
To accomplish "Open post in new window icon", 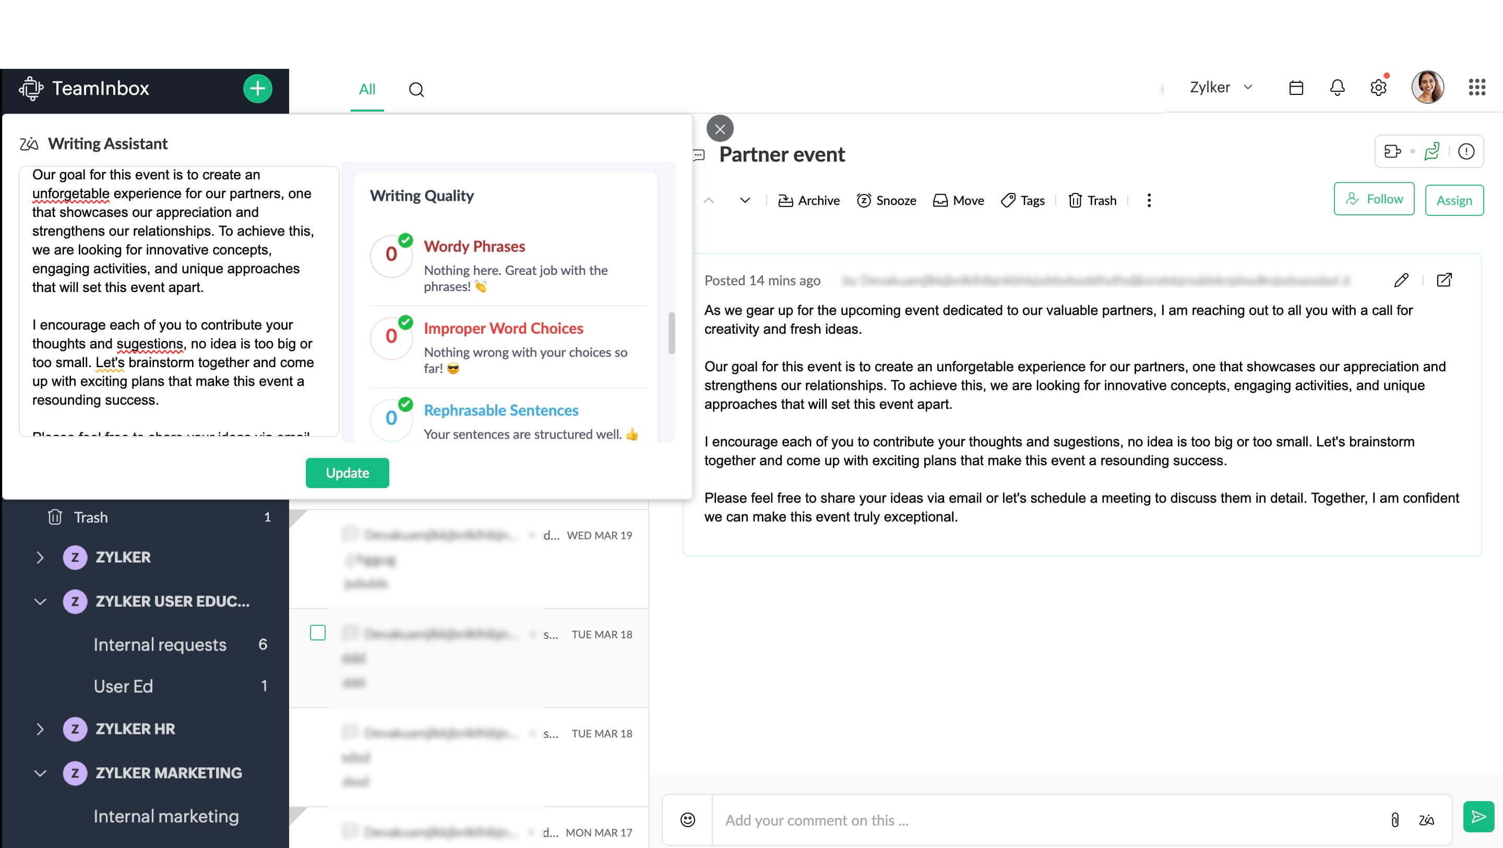I will (x=1444, y=281).
